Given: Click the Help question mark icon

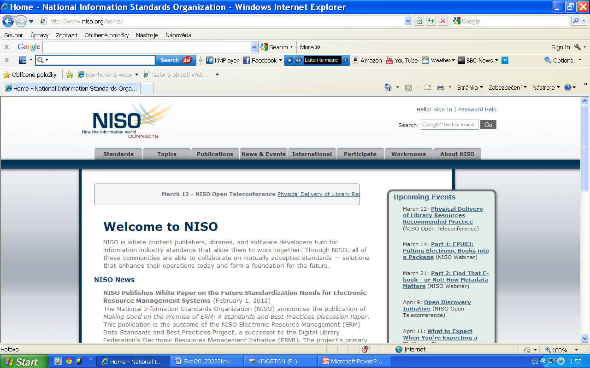Looking at the screenshot, I should (x=568, y=87).
